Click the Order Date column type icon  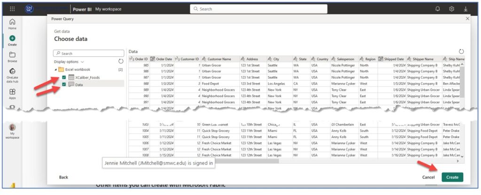click(x=153, y=59)
